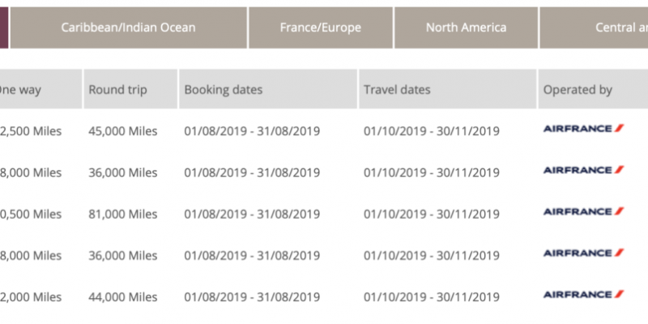Click the Air France logo in the first 36,000 Miles row
The height and width of the screenshot is (324, 648).
pos(583,170)
